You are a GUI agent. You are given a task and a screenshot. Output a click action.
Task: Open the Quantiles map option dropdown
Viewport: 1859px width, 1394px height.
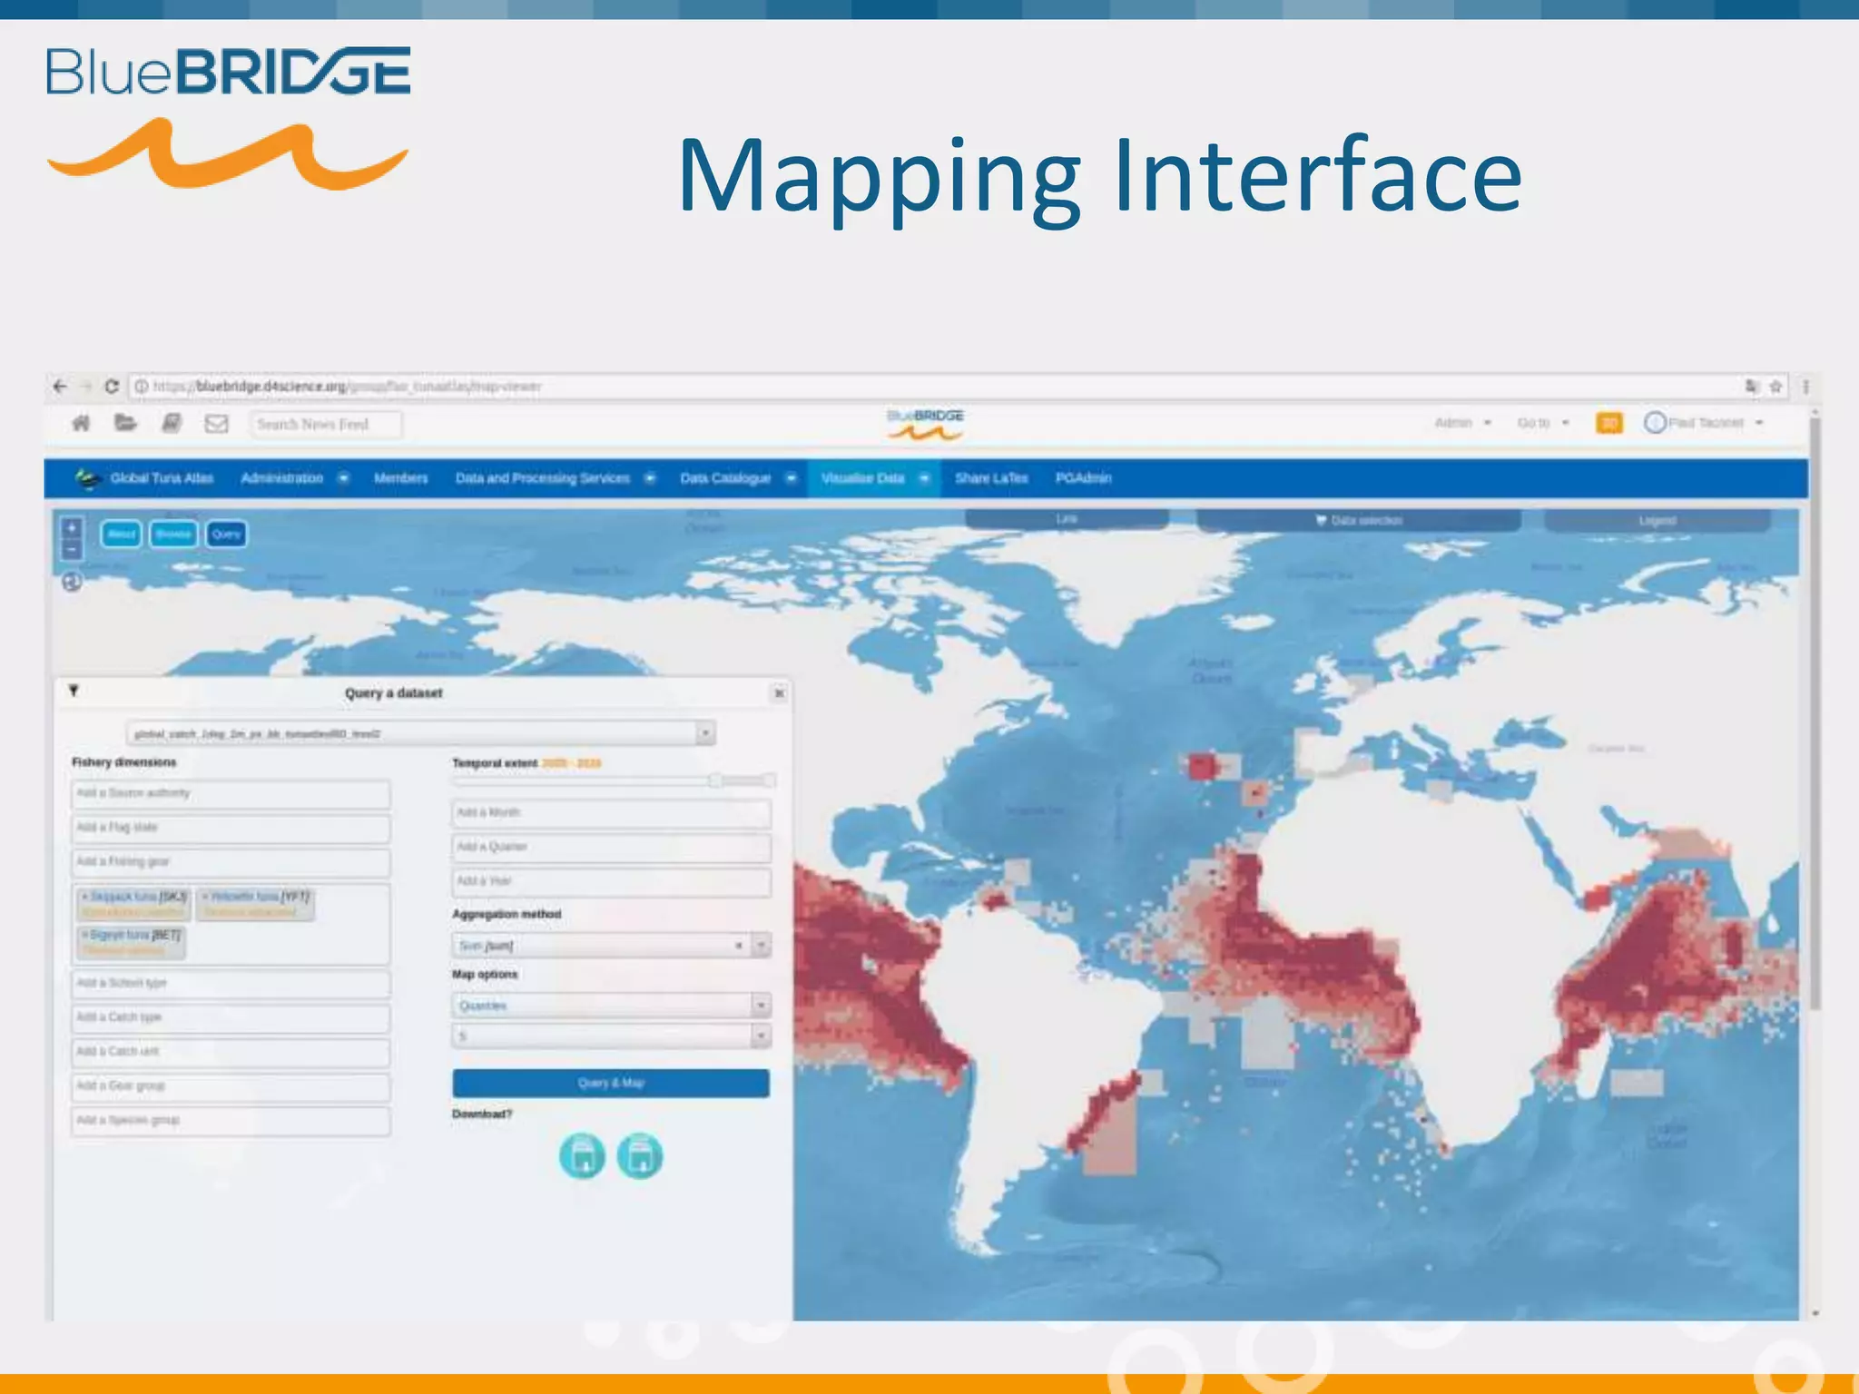pos(761,1006)
